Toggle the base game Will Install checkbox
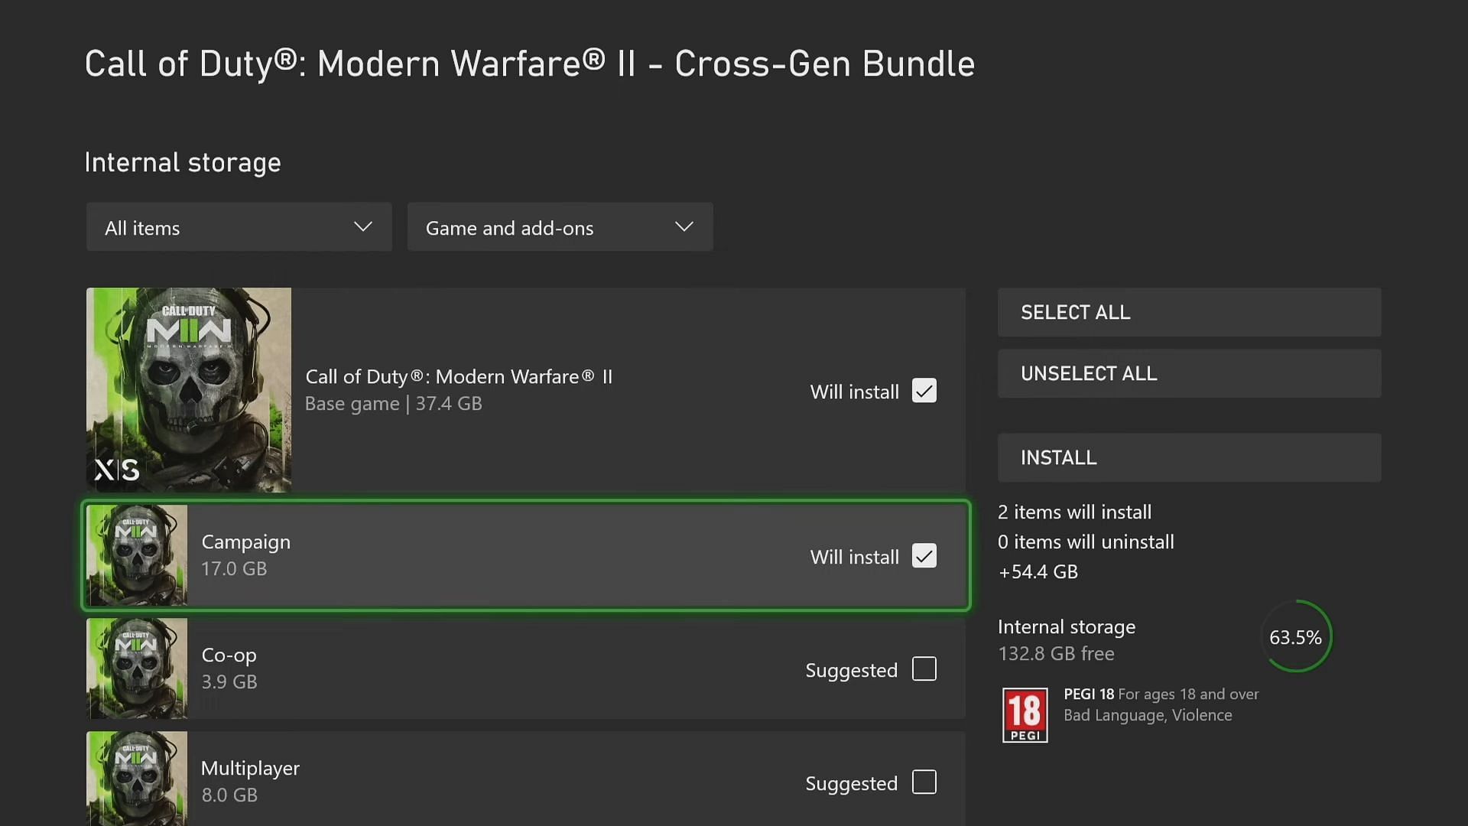 [924, 392]
